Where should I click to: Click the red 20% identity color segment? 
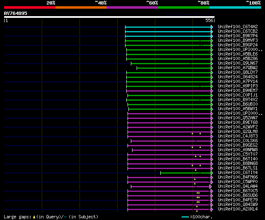(30, 7)
